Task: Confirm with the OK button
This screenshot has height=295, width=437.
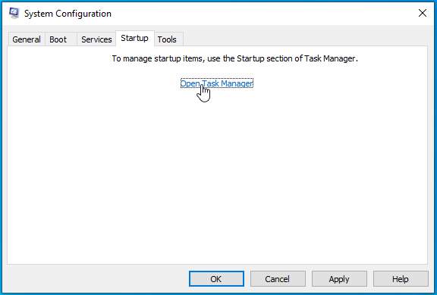Action: tap(216, 279)
